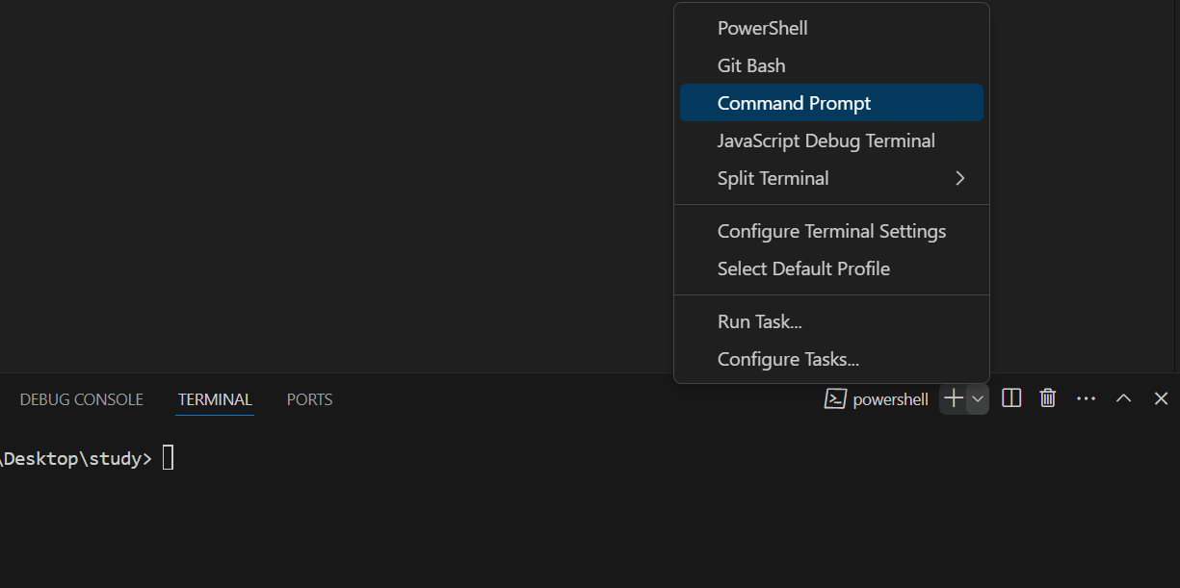Choose the Run Task... entry

759,321
